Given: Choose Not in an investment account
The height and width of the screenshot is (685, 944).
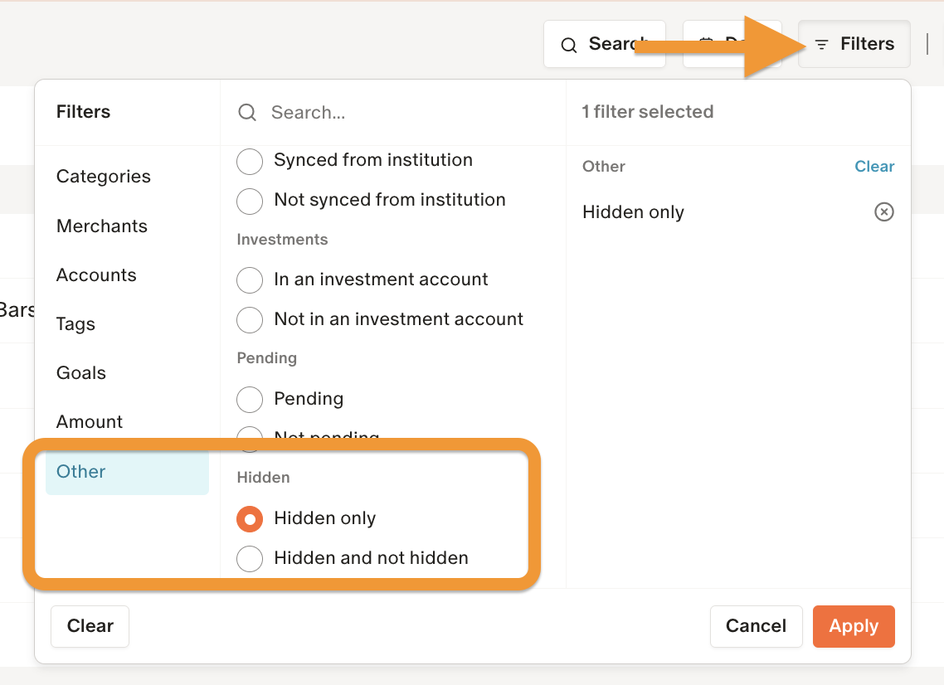Looking at the screenshot, I should pos(250,319).
